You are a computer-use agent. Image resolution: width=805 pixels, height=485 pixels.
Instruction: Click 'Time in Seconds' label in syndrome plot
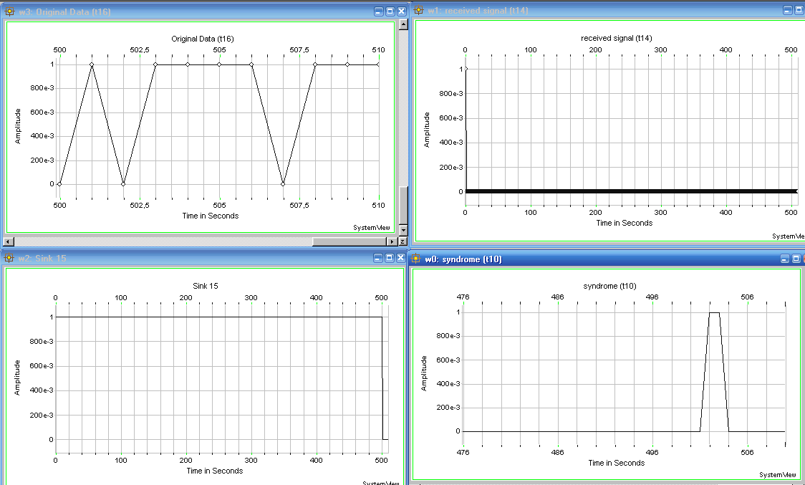pos(617,463)
